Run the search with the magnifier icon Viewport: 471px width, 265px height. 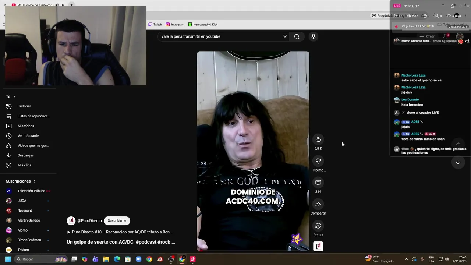pyautogui.click(x=297, y=36)
